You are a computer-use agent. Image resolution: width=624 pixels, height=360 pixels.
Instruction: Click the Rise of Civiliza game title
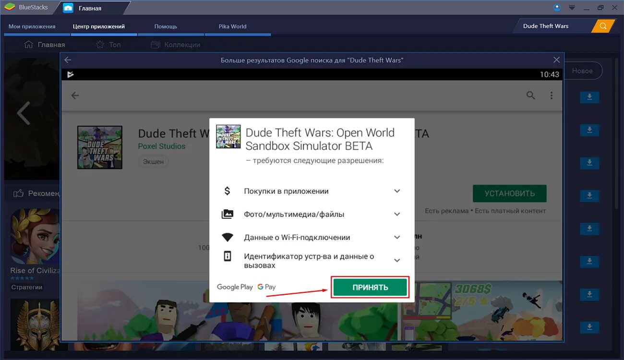point(35,270)
